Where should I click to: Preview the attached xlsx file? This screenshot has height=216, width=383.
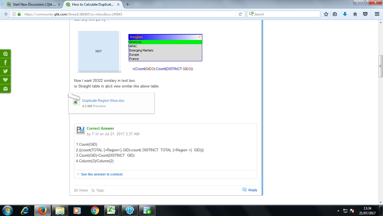(99, 106)
